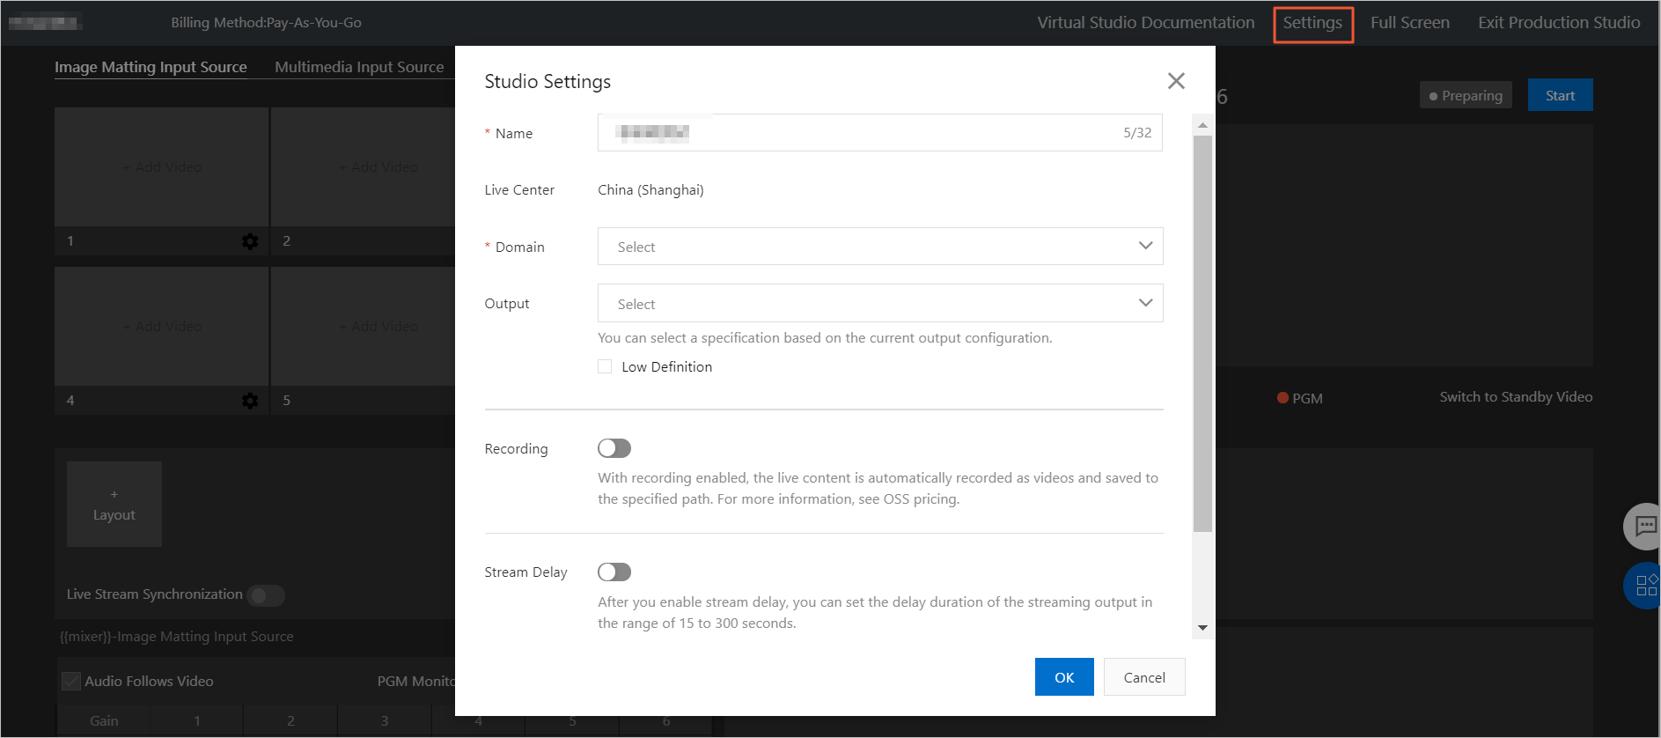Dismiss dialog using Cancel button
The height and width of the screenshot is (738, 1661).
[x=1144, y=677]
